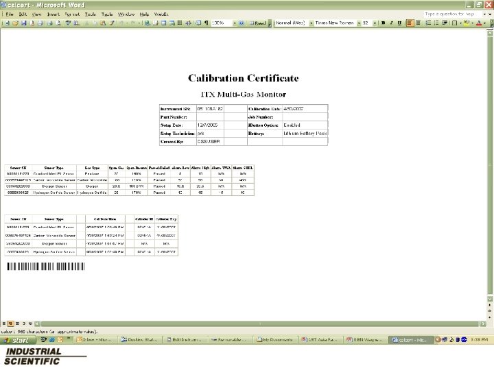
Task: Click the Insert Table icon
Action: (x=164, y=23)
